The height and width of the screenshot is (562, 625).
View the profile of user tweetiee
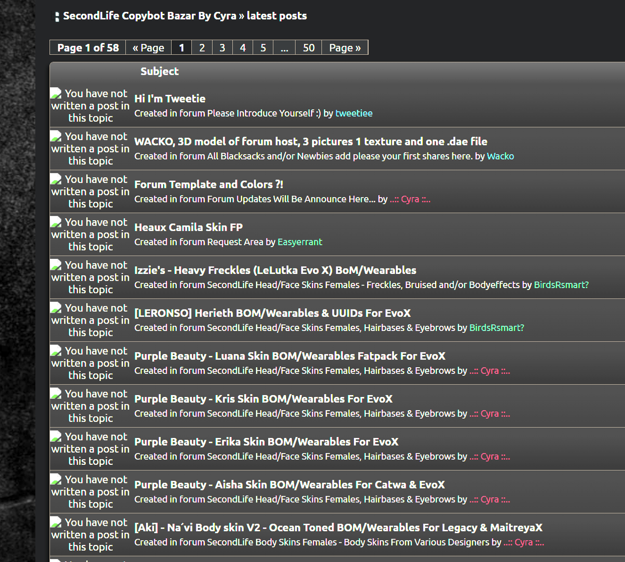click(x=354, y=113)
